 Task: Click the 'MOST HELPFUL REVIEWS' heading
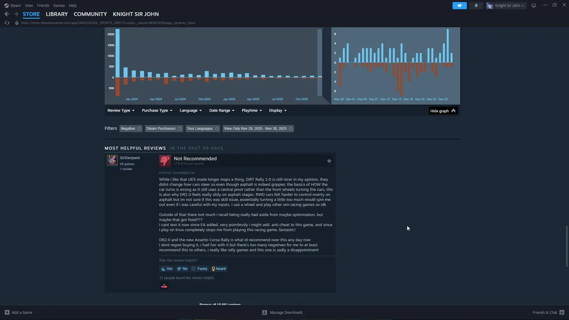135,148
